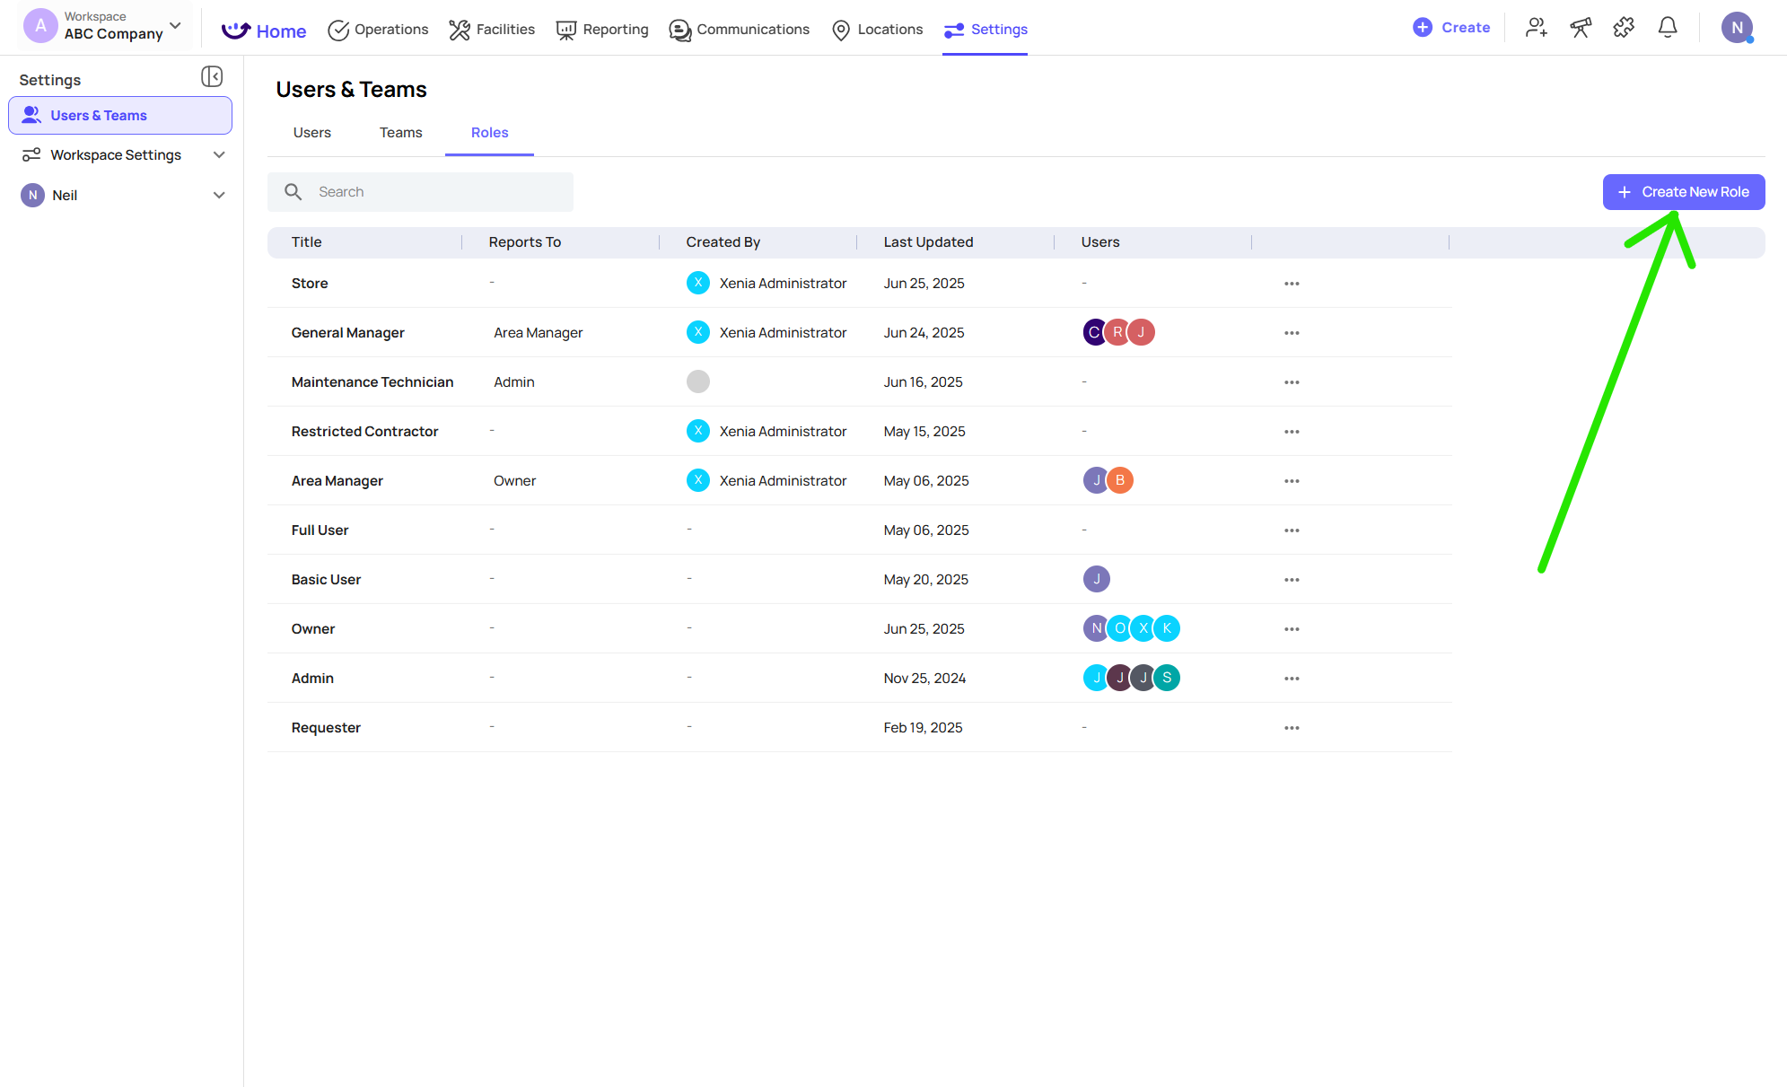The height and width of the screenshot is (1087, 1787).
Task: Click the Home logo icon
Action: [x=236, y=31]
